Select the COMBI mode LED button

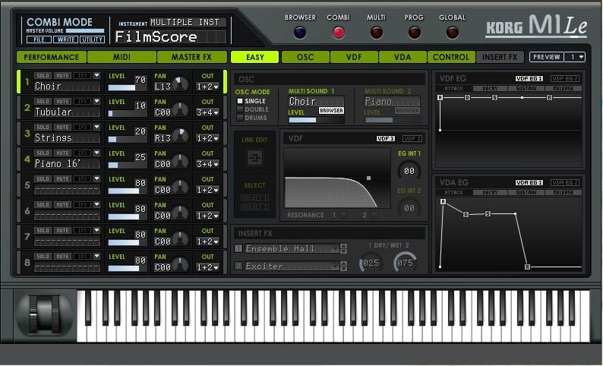339,33
